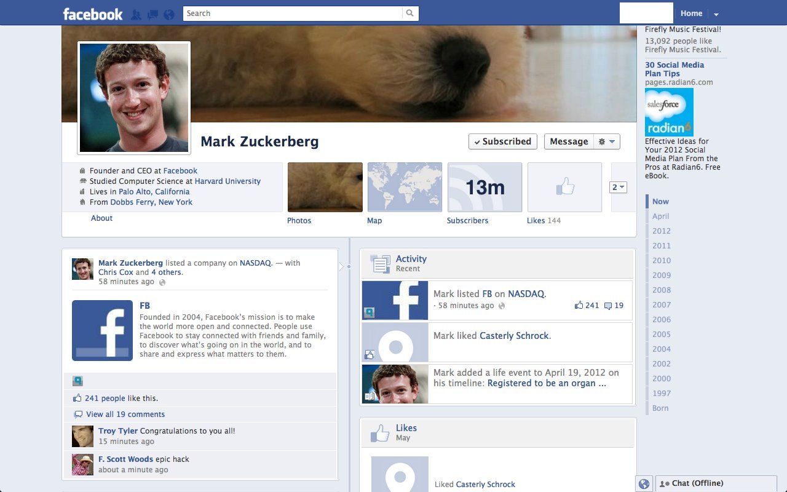
Task: Click Mark's small avatar on the NASDAQ post
Action: [x=82, y=269]
